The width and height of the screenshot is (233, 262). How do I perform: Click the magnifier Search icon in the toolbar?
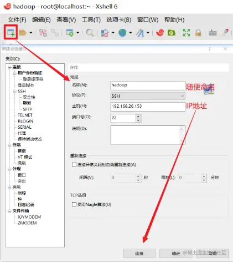pyautogui.click(x=90, y=33)
